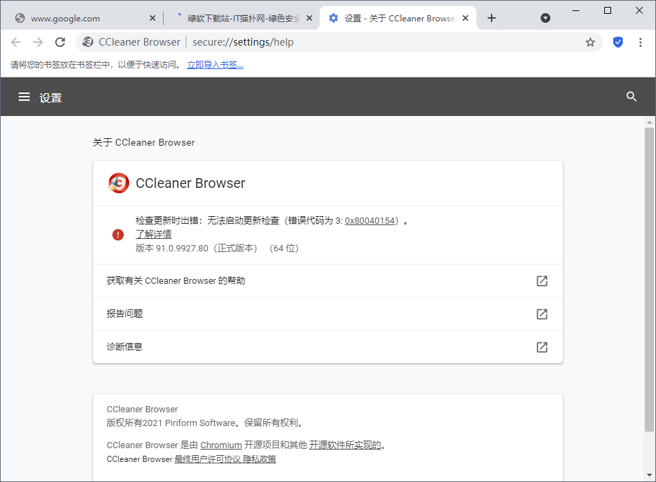The height and width of the screenshot is (482, 656).
Task: Click the CCleaner Browser site info icon
Action: 88,42
